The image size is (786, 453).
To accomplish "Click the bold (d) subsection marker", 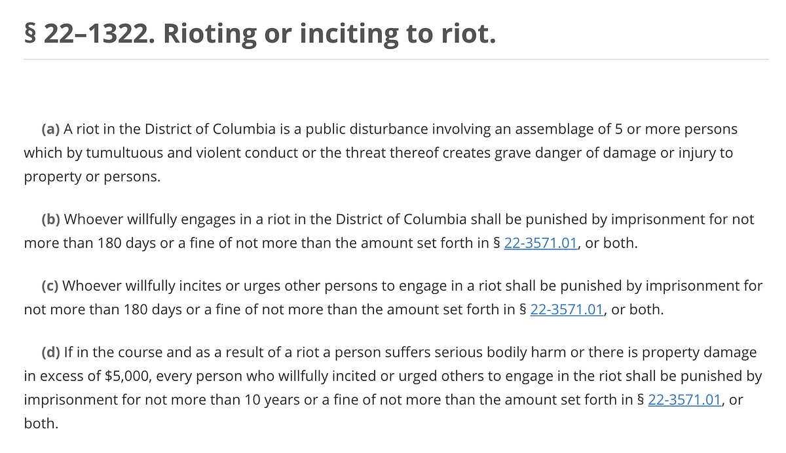I will [x=50, y=352].
